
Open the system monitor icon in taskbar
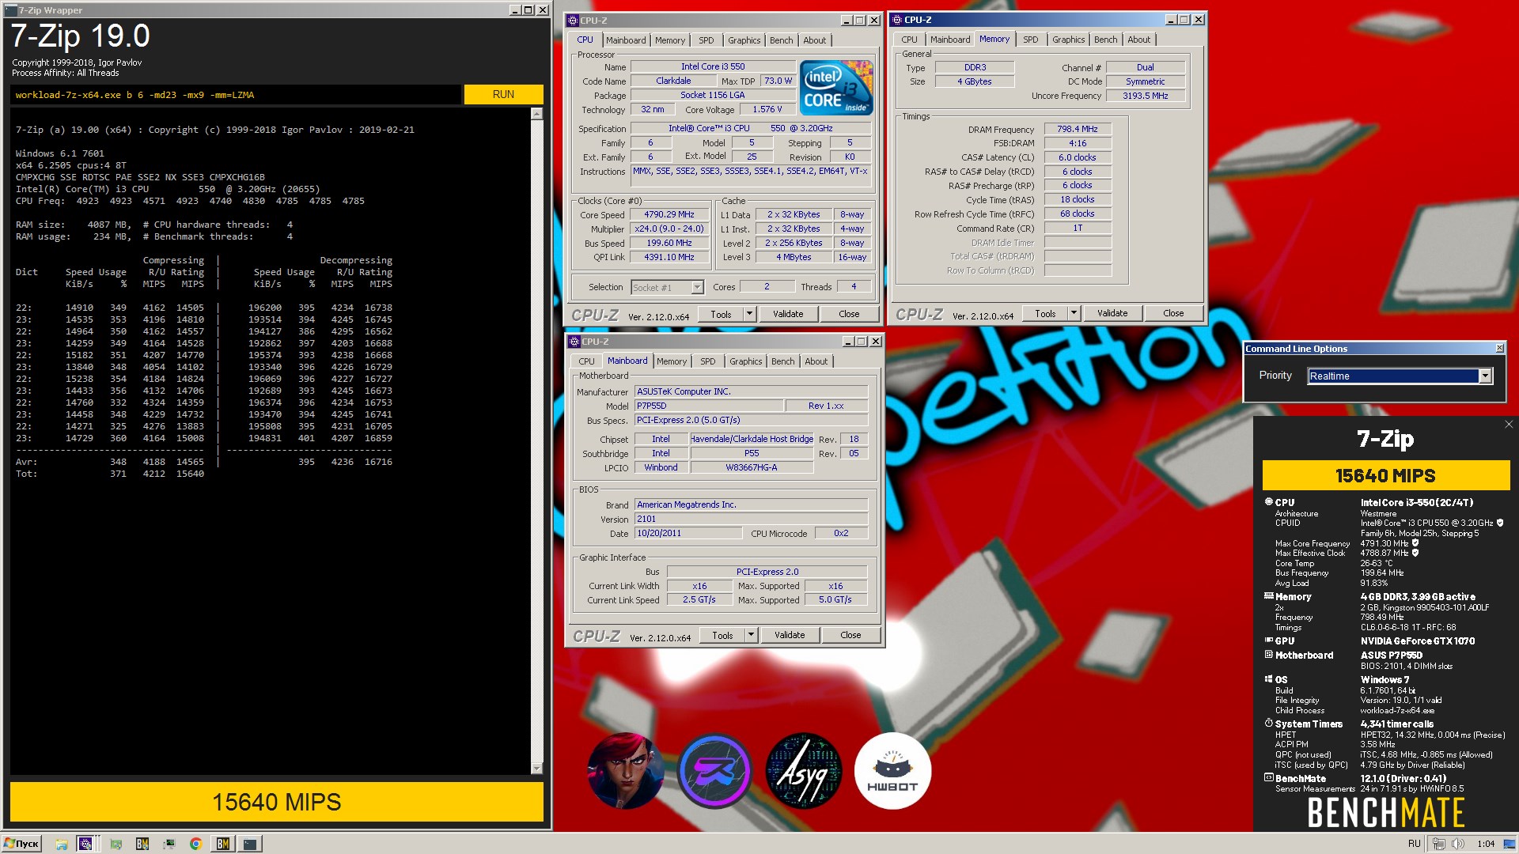point(169,844)
